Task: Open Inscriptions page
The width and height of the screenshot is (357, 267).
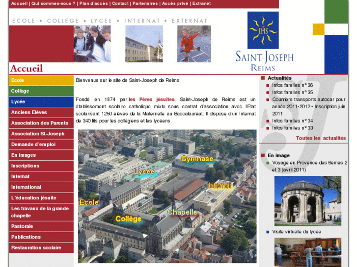Action: tap(41, 166)
